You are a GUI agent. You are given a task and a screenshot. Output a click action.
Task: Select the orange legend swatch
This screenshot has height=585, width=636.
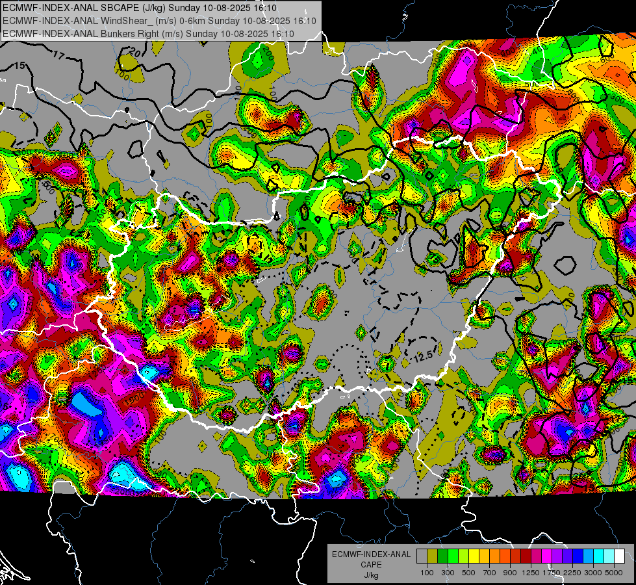tap(494, 556)
